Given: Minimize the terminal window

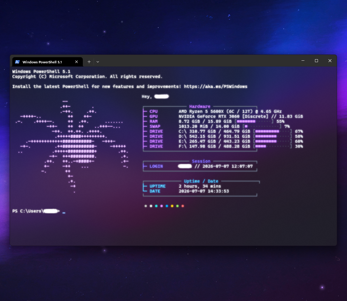Looking at the screenshot, I should (303, 61).
